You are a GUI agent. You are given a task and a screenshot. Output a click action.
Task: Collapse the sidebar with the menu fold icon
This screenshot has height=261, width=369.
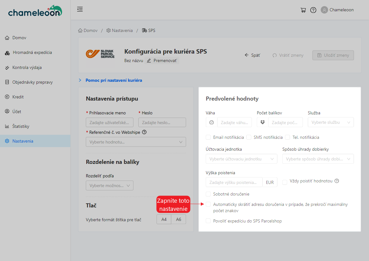tap(80, 9)
